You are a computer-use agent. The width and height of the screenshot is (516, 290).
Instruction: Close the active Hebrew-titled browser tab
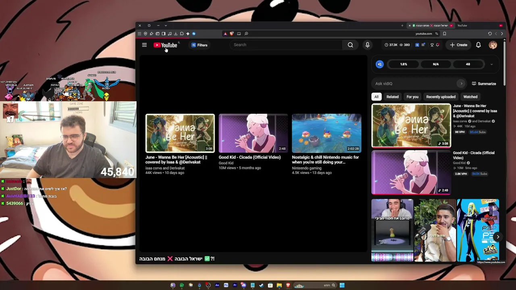(410, 26)
